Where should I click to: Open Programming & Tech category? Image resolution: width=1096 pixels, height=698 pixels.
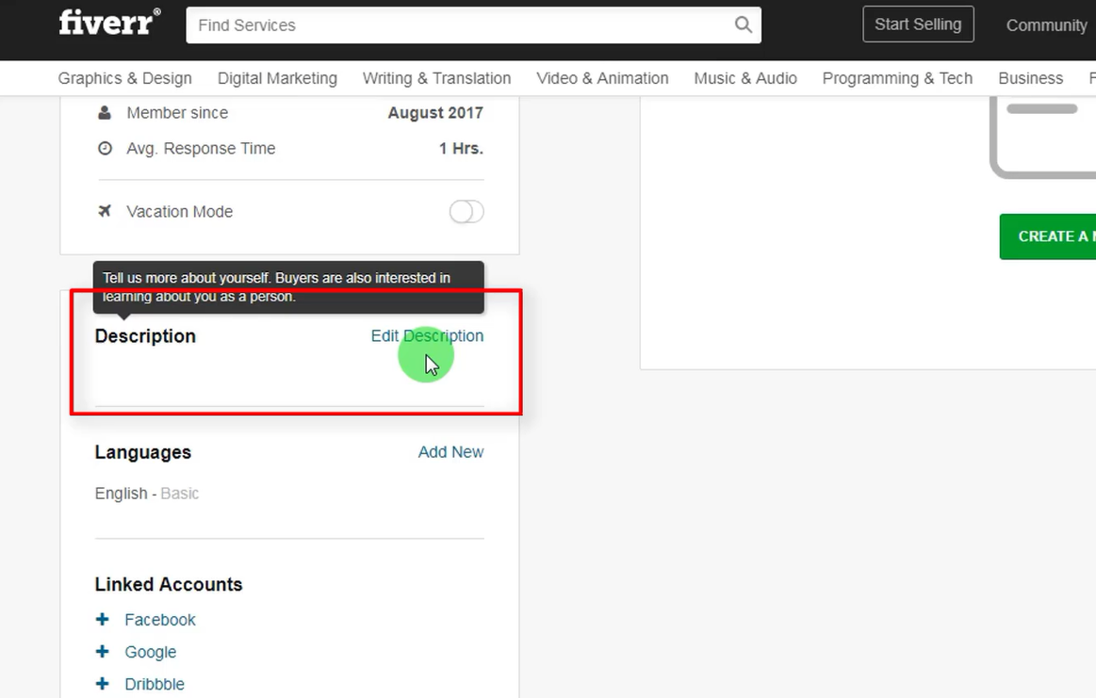[897, 78]
